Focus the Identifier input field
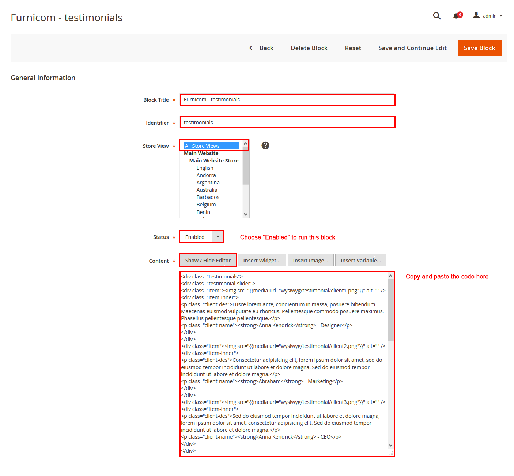514x476 pixels. (x=287, y=123)
